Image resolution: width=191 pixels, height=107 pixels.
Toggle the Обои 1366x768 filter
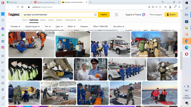[x=100, y=26]
